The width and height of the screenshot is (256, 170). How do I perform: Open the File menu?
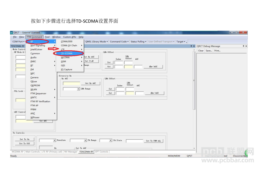15,37
